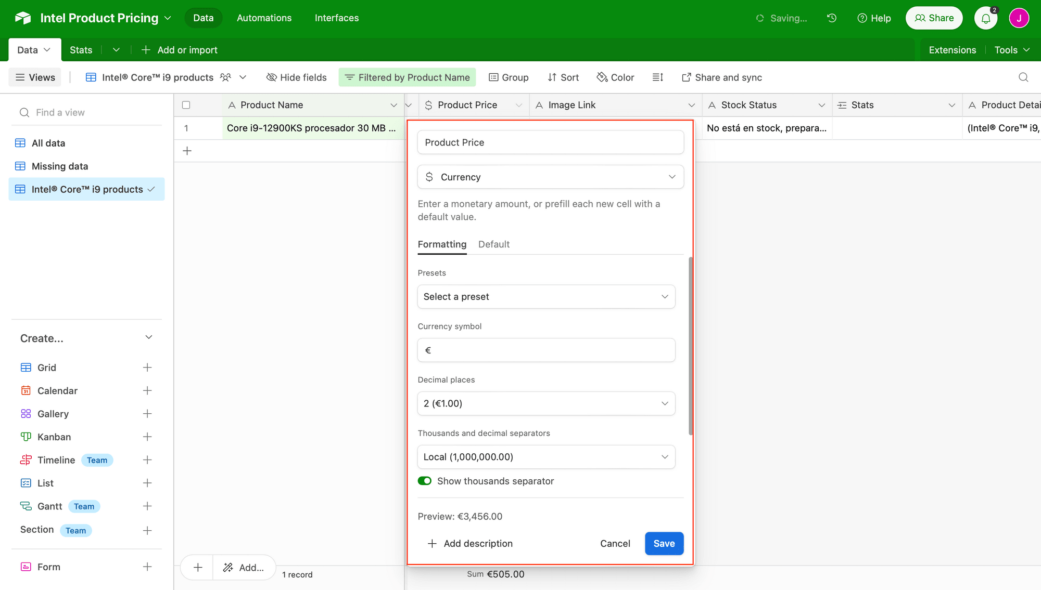Select the checkbox on row 1

point(186,127)
